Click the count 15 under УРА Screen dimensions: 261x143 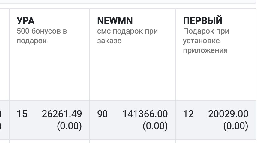pyautogui.click(x=22, y=114)
